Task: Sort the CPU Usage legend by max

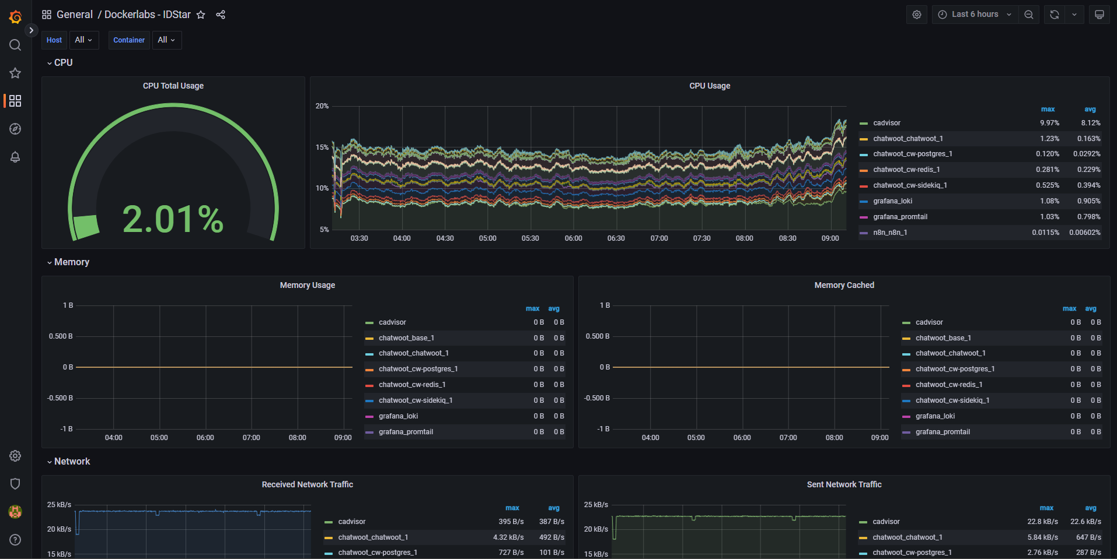Action: click(1048, 109)
